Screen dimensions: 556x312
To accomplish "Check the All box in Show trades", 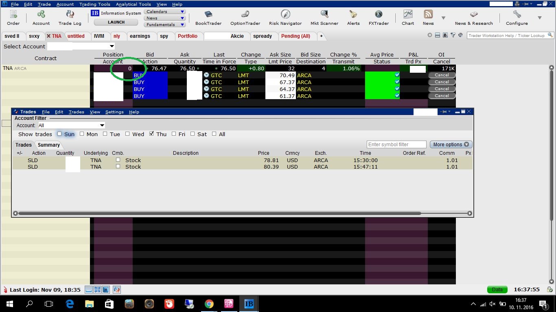I will point(214,134).
